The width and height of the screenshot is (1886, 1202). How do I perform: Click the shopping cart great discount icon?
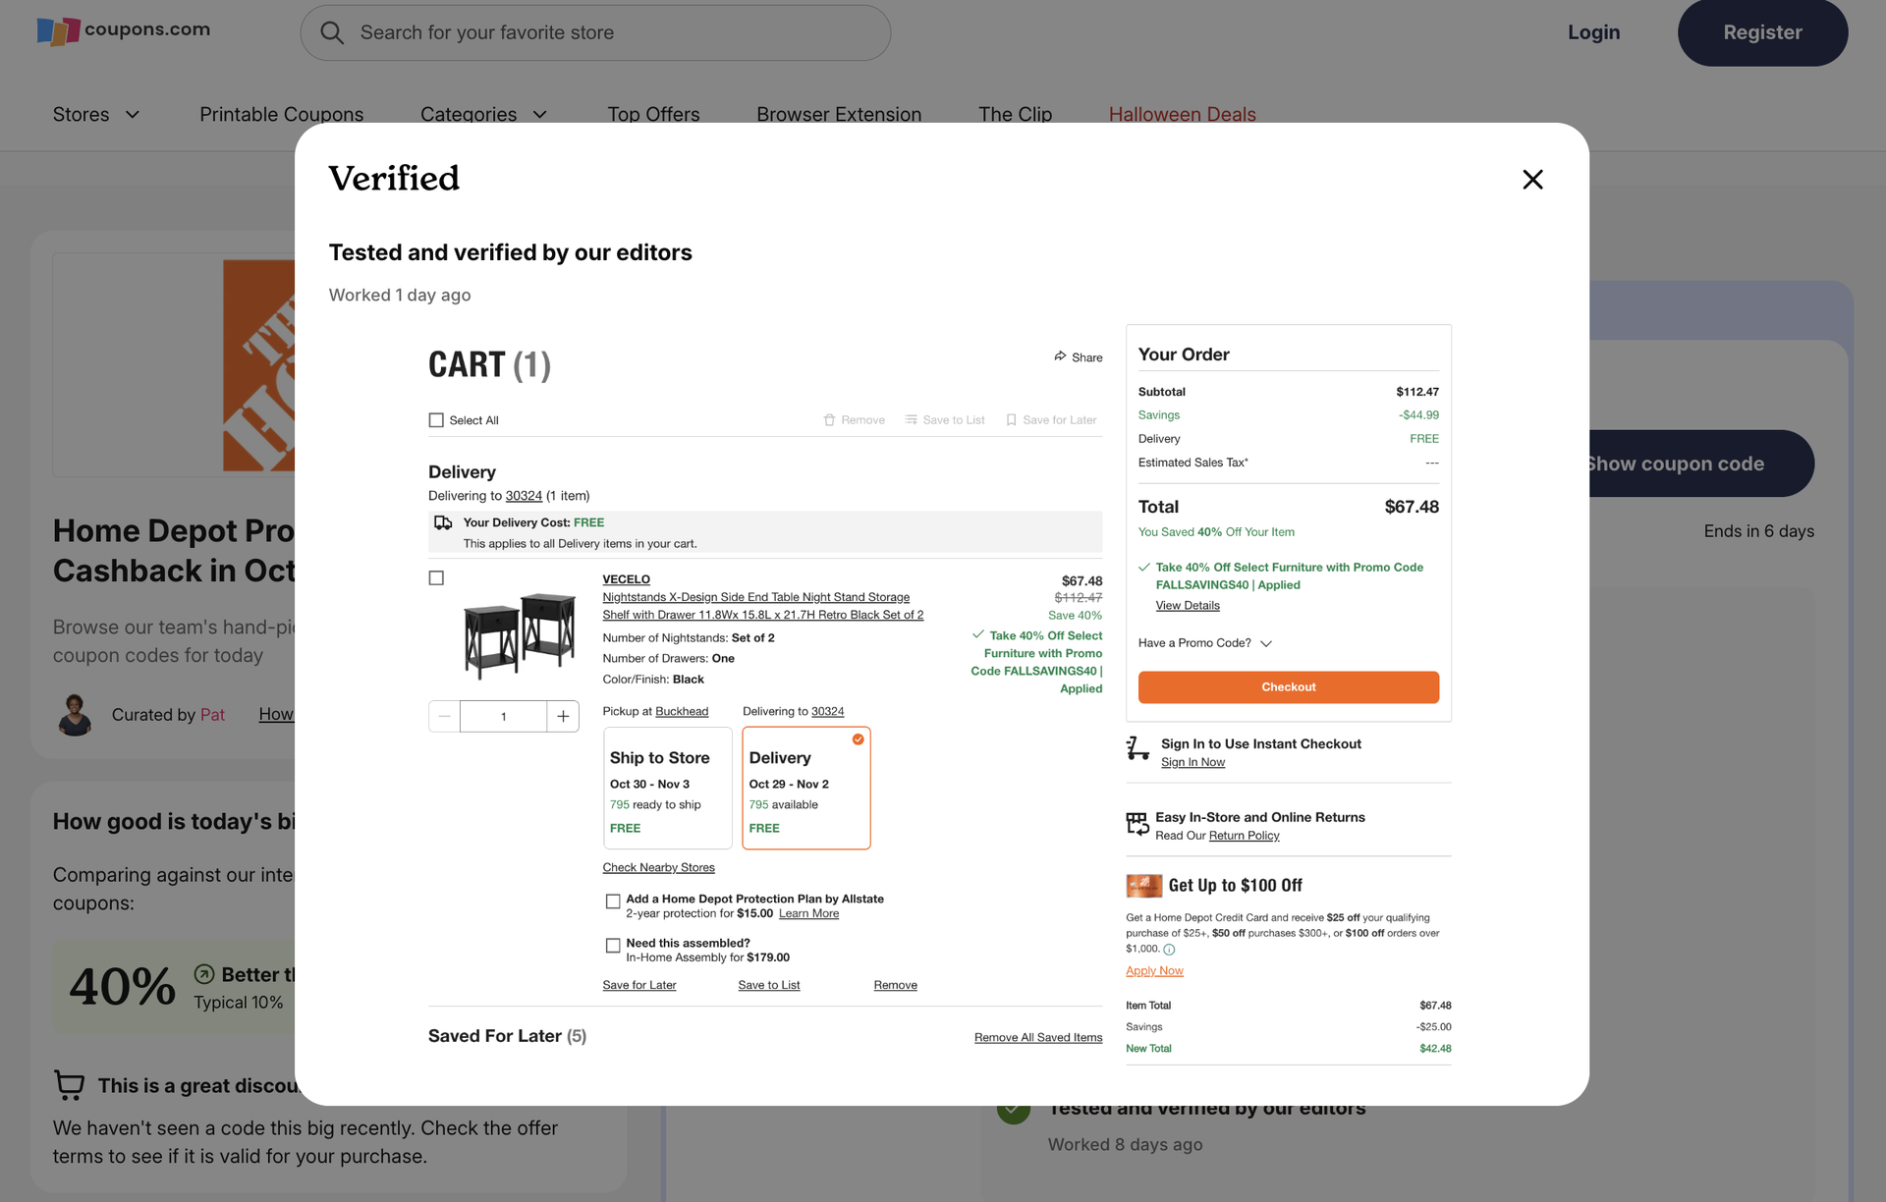point(70,1085)
